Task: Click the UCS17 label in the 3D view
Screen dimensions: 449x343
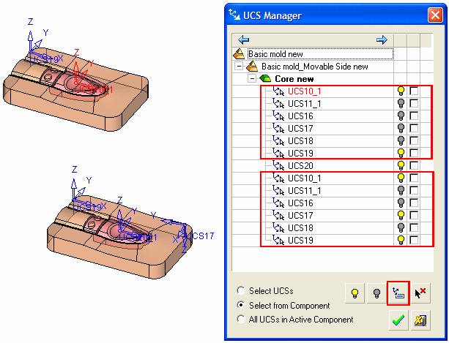Action: (x=200, y=236)
